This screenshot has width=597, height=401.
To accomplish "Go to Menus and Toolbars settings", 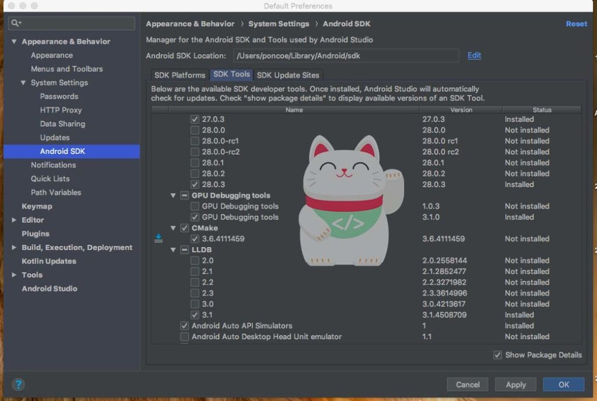I will [67, 69].
